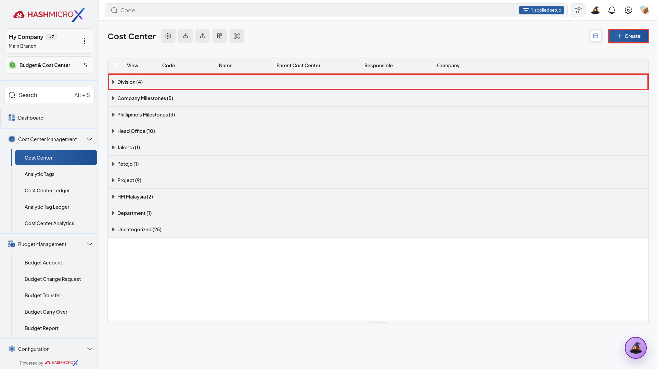This screenshot has width=657, height=369.
Task: Open Budget Change Request menu item
Action: click(x=56, y=279)
